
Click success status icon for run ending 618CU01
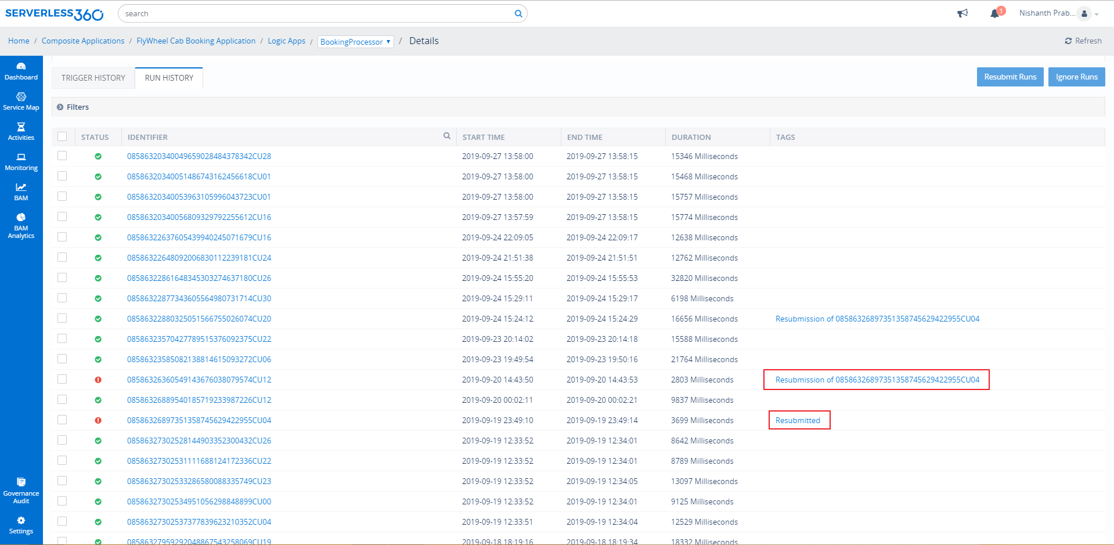(x=98, y=176)
